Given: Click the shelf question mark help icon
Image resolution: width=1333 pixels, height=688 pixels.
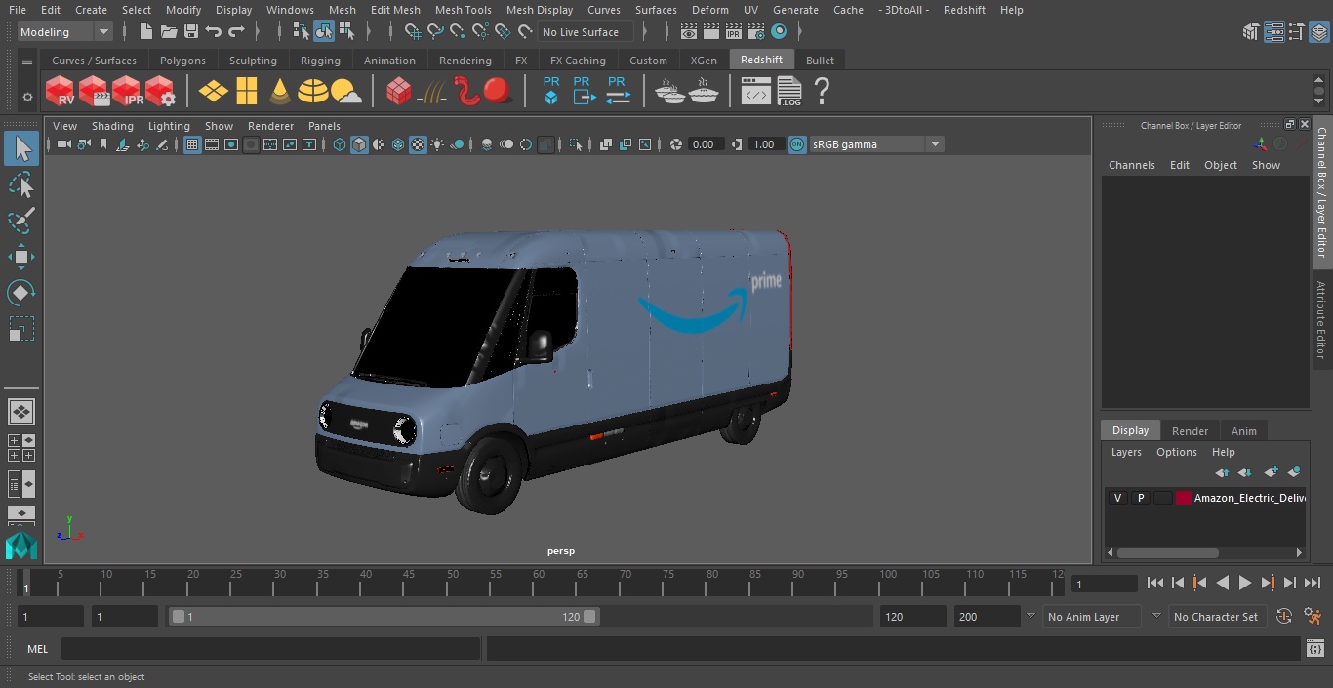Looking at the screenshot, I should [x=822, y=92].
